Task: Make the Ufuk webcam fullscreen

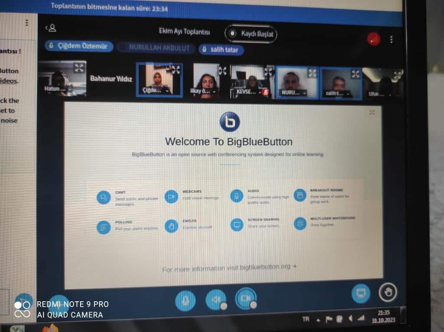Action: (x=398, y=75)
